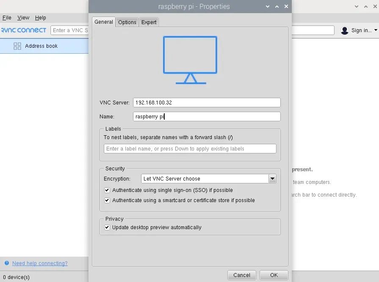Screen dimensions: 379x282
Task: Maximize the VNC Viewer main window
Action: pyautogui.click(x=366, y=6)
